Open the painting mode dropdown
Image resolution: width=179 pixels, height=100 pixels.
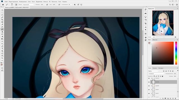[29, 5]
